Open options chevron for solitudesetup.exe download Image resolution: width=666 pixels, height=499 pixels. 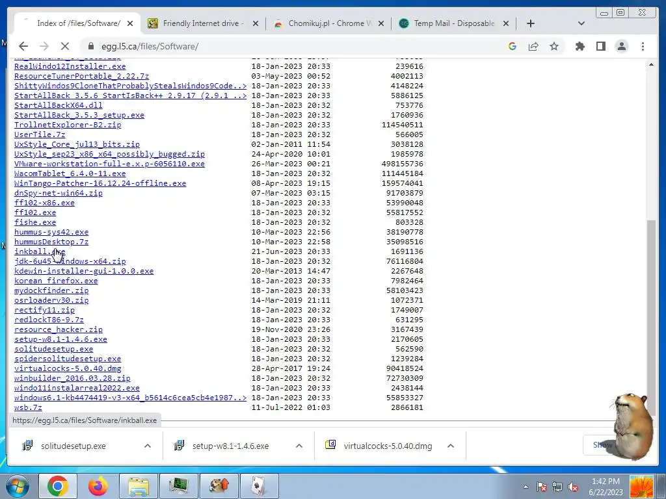tap(148, 446)
